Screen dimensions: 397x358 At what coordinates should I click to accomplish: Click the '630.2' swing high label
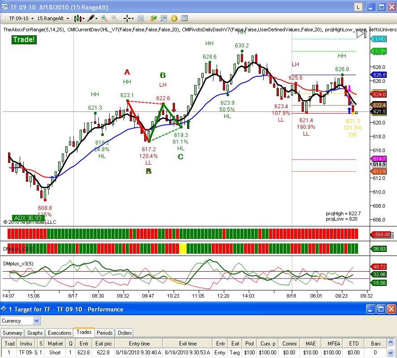[242, 46]
